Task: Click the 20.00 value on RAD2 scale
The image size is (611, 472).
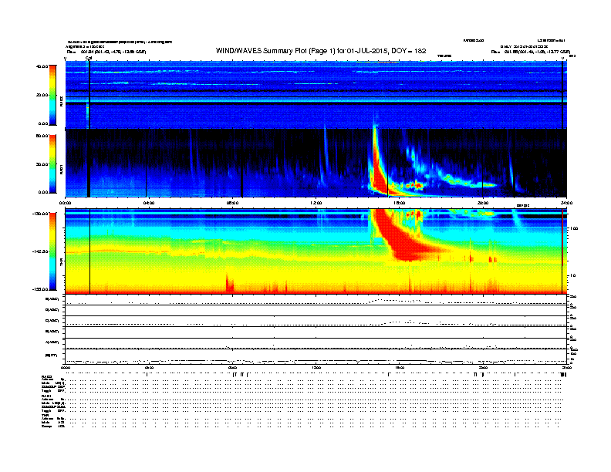Action: point(42,95)
